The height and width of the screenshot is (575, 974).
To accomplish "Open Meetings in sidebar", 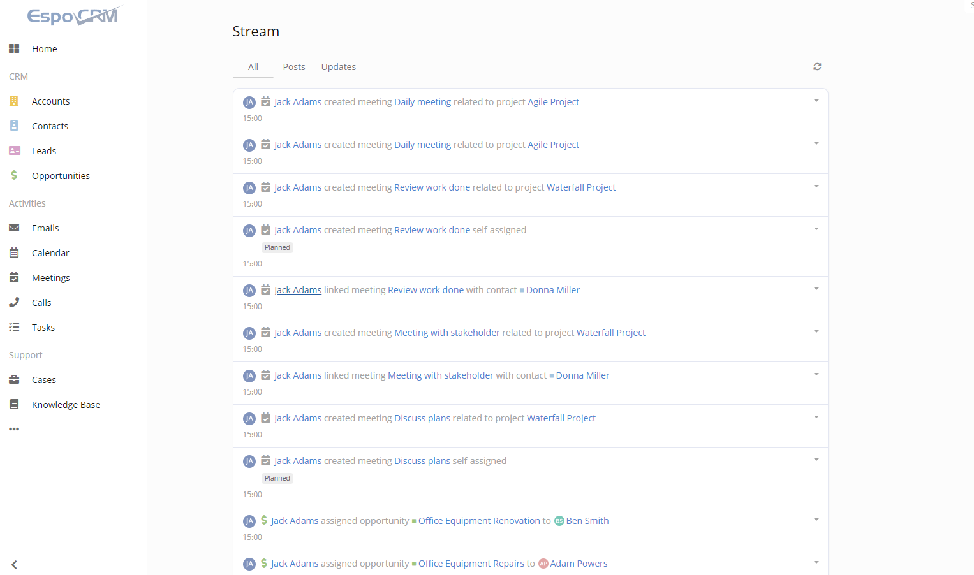I will tap(51, 278).
